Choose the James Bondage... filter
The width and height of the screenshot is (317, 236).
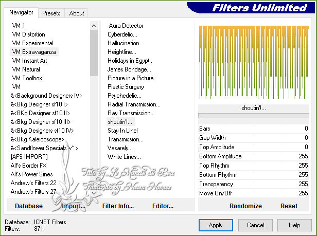129,69
